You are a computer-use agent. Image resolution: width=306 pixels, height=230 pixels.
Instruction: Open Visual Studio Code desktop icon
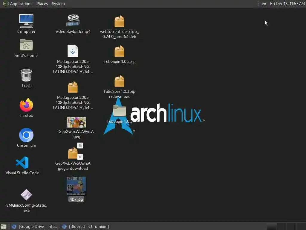pos(22,163)
